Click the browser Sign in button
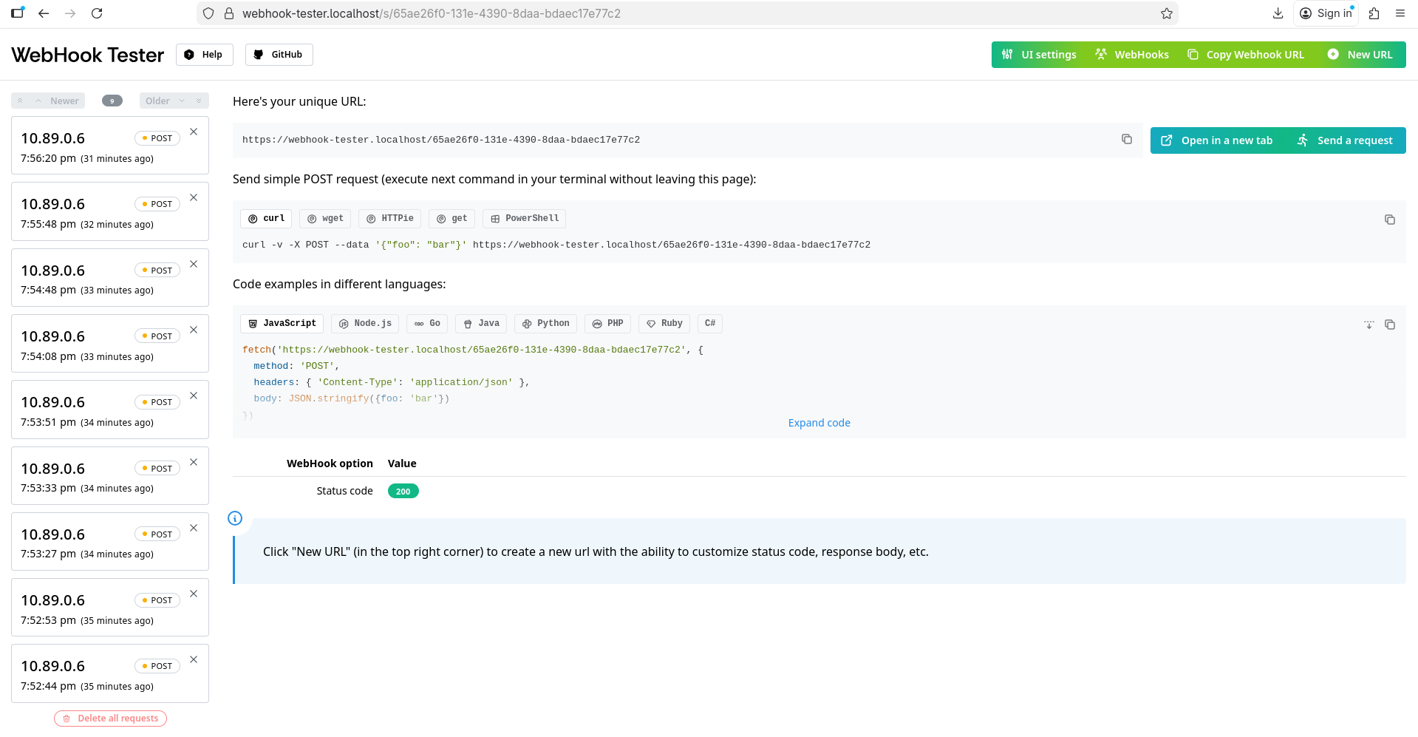The width and height of the screenshot is (1418, 737). click(1326, 13)
